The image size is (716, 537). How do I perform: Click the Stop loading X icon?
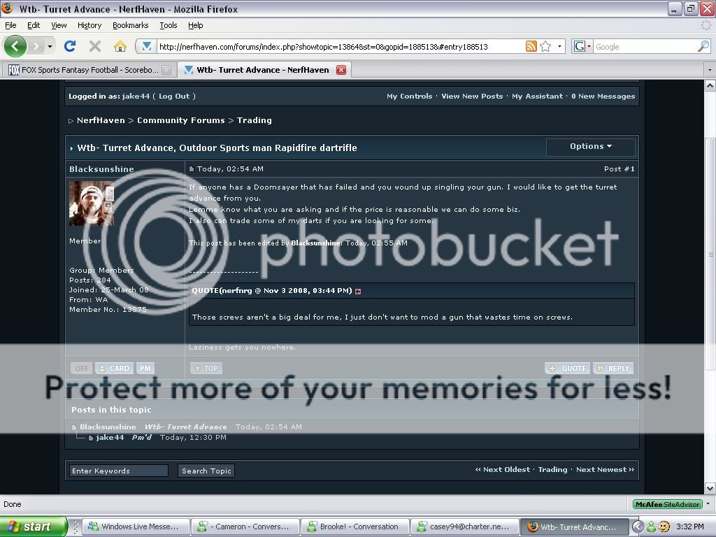point(95,46)
